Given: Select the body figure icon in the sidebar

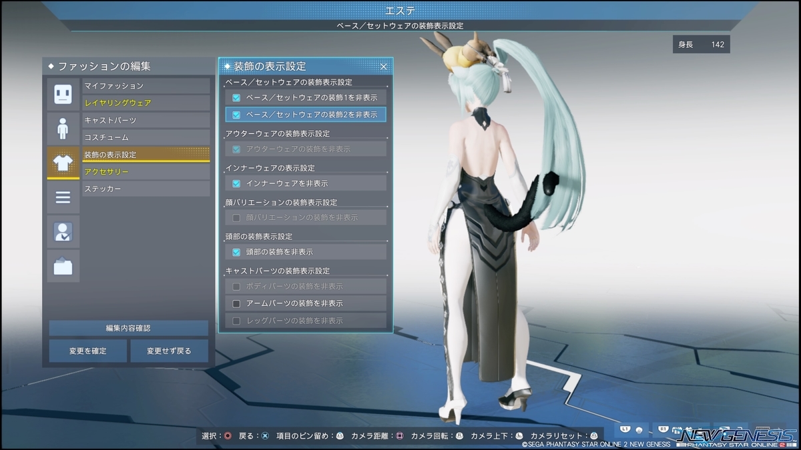Looking at the screenshot, I should 63,129.
